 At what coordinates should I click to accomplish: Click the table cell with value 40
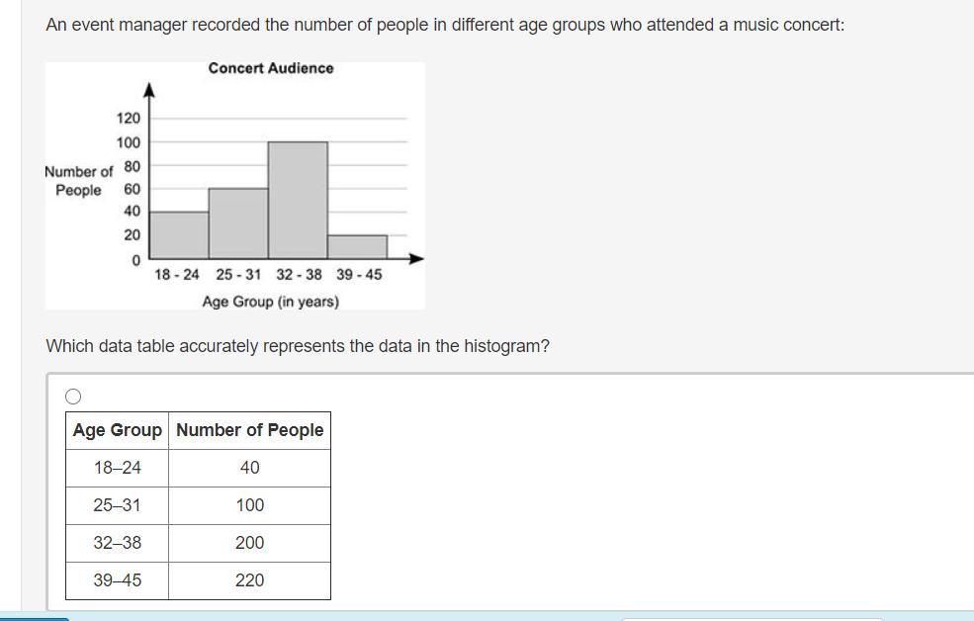click(x=249, y=468)
